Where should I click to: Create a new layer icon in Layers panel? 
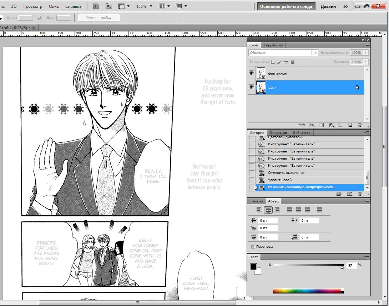tap(350, 125)
